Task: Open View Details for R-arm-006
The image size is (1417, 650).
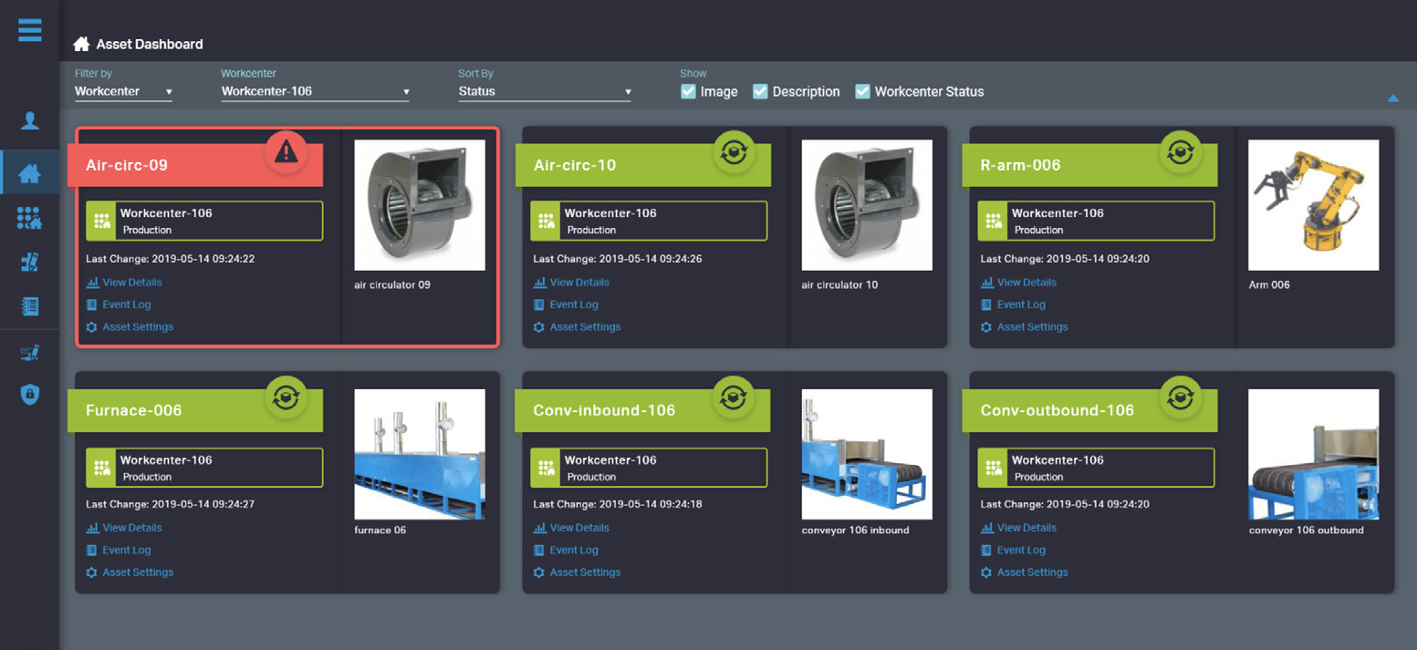Action: 1018,283
